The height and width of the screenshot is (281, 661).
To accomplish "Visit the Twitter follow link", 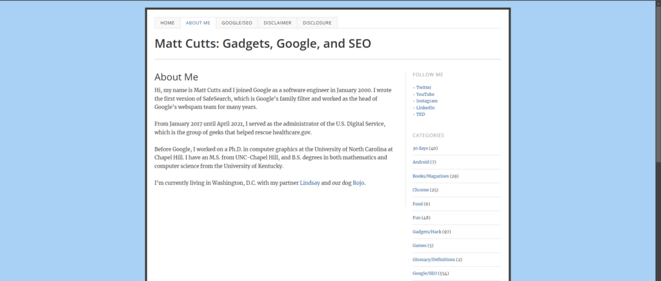I will [x=423, y=88].
